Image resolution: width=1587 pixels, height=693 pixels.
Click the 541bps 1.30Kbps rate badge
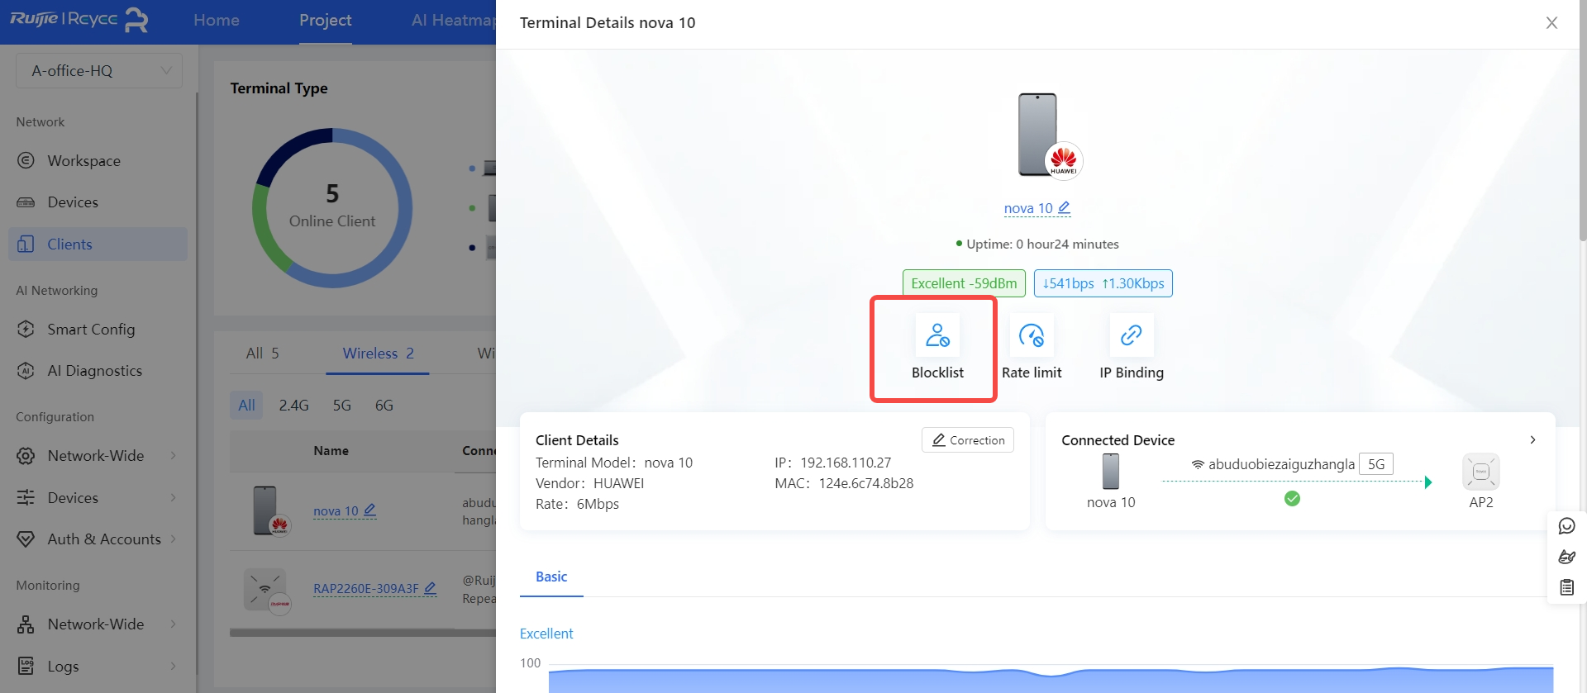coord(1103,283)
